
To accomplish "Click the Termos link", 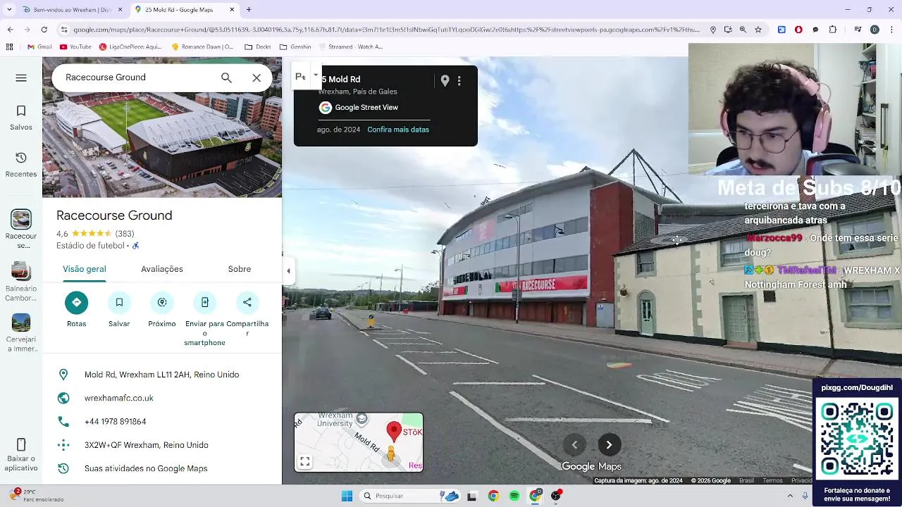I will pyautogui.click(x=772, y=481).
